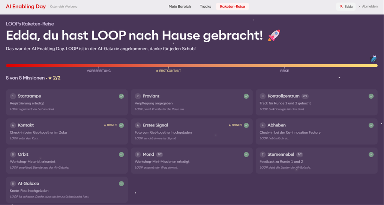The width and height of the screenshot is (384, 205).
Task: Click the LOOP rocket at progress bar end
Action: pos(373,59)
